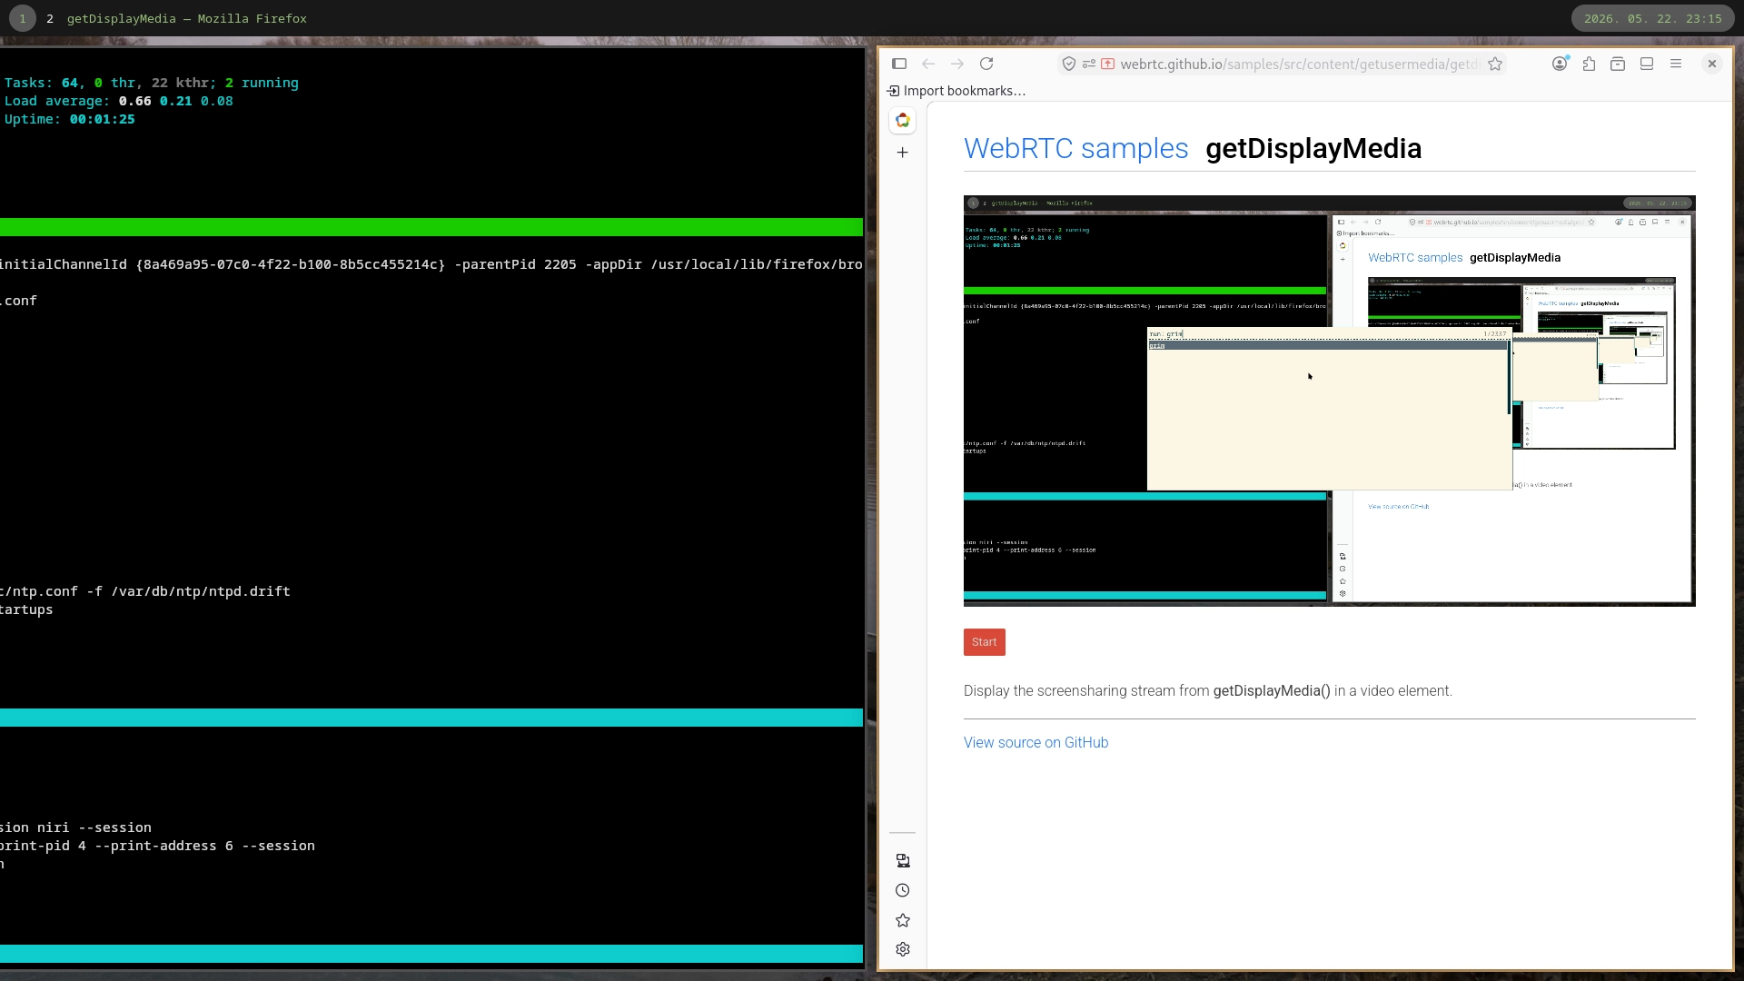Open the Firefox hamburger application menu
The height and width of the screenshot is (981, 1744).
[x=1676, y=64]
